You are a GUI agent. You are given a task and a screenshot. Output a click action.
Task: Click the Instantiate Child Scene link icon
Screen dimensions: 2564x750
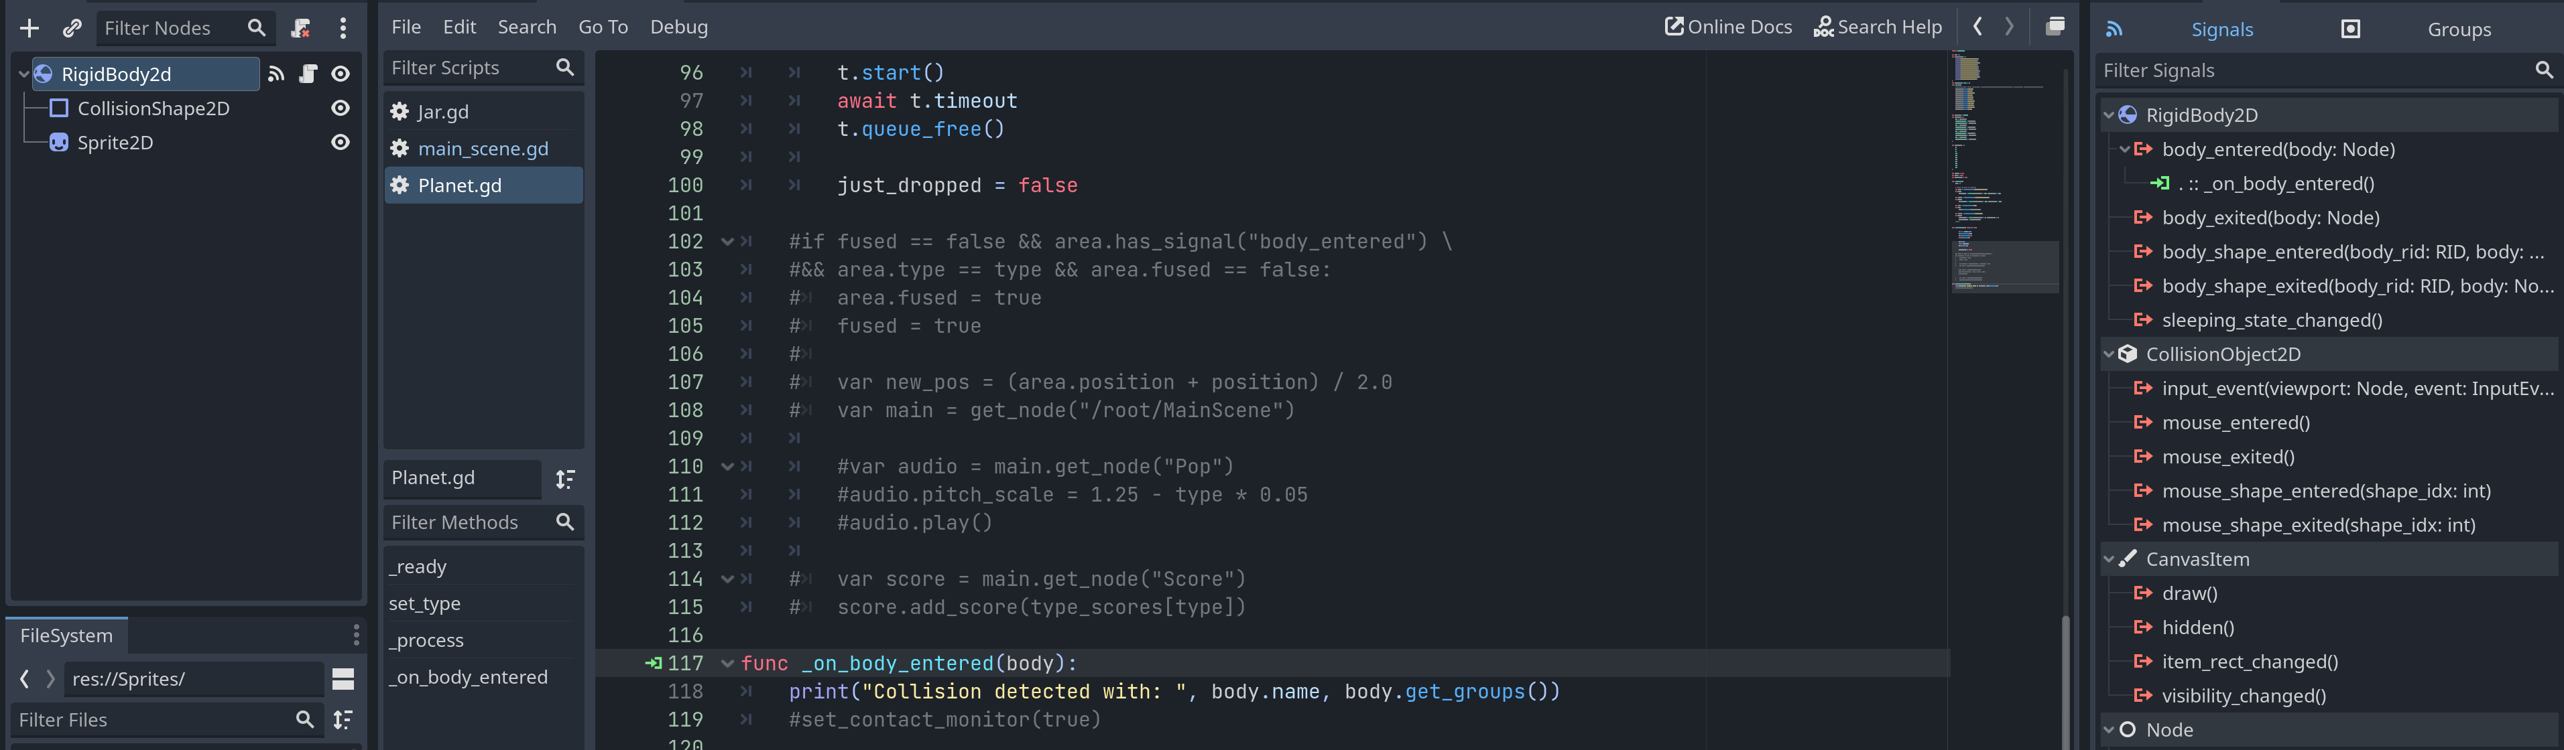(72, 28)
